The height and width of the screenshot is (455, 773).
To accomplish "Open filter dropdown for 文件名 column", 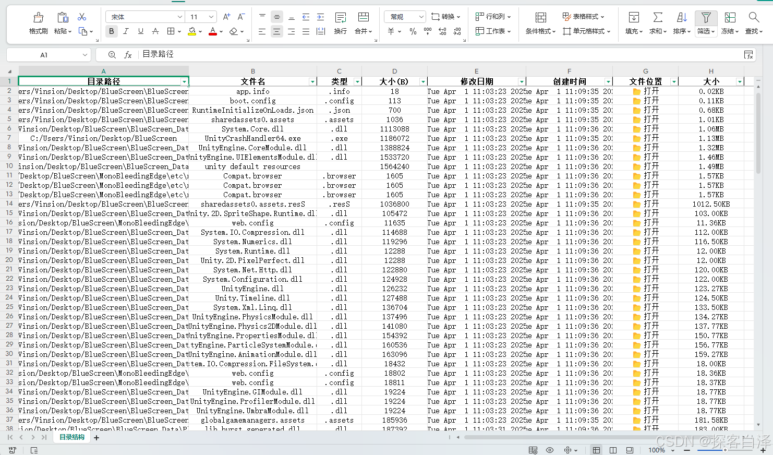I will (312, 82).
